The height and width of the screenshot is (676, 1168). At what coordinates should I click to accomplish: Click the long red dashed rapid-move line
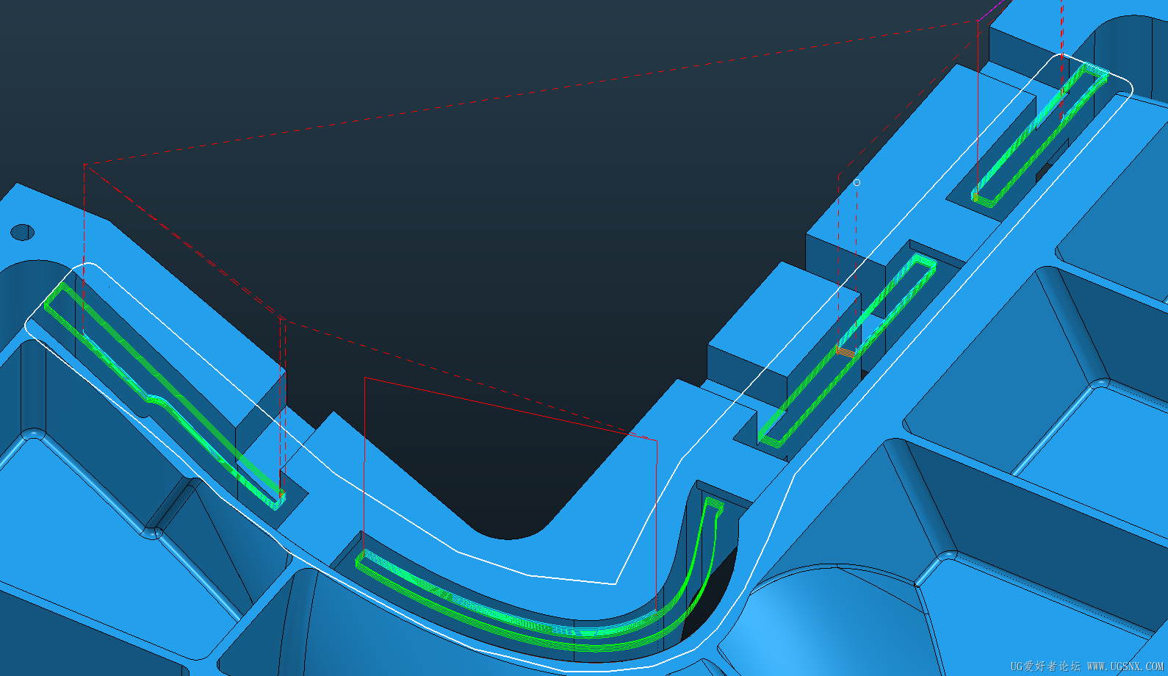pyautogui.click(x=529, y=93)
